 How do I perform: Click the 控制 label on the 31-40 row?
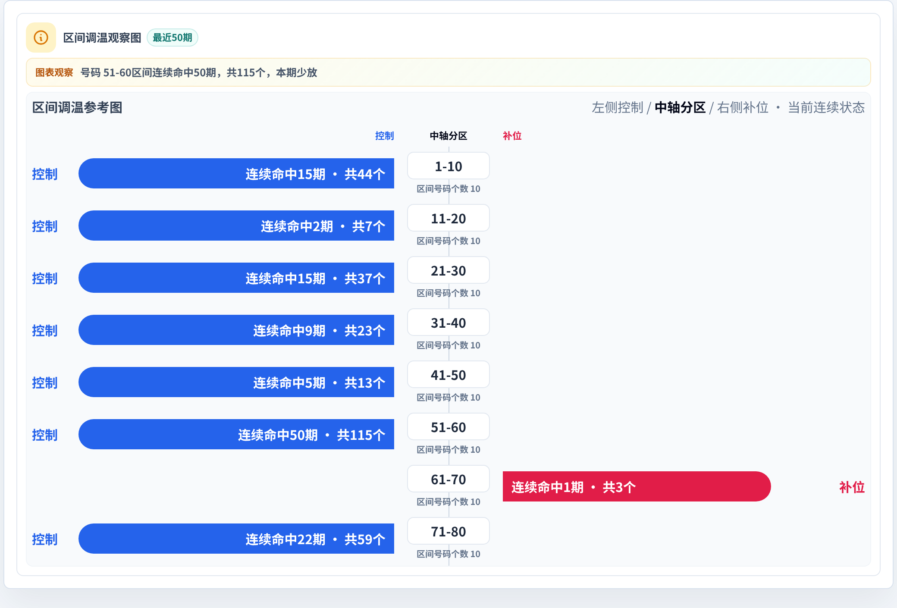(x=45, y=330)
